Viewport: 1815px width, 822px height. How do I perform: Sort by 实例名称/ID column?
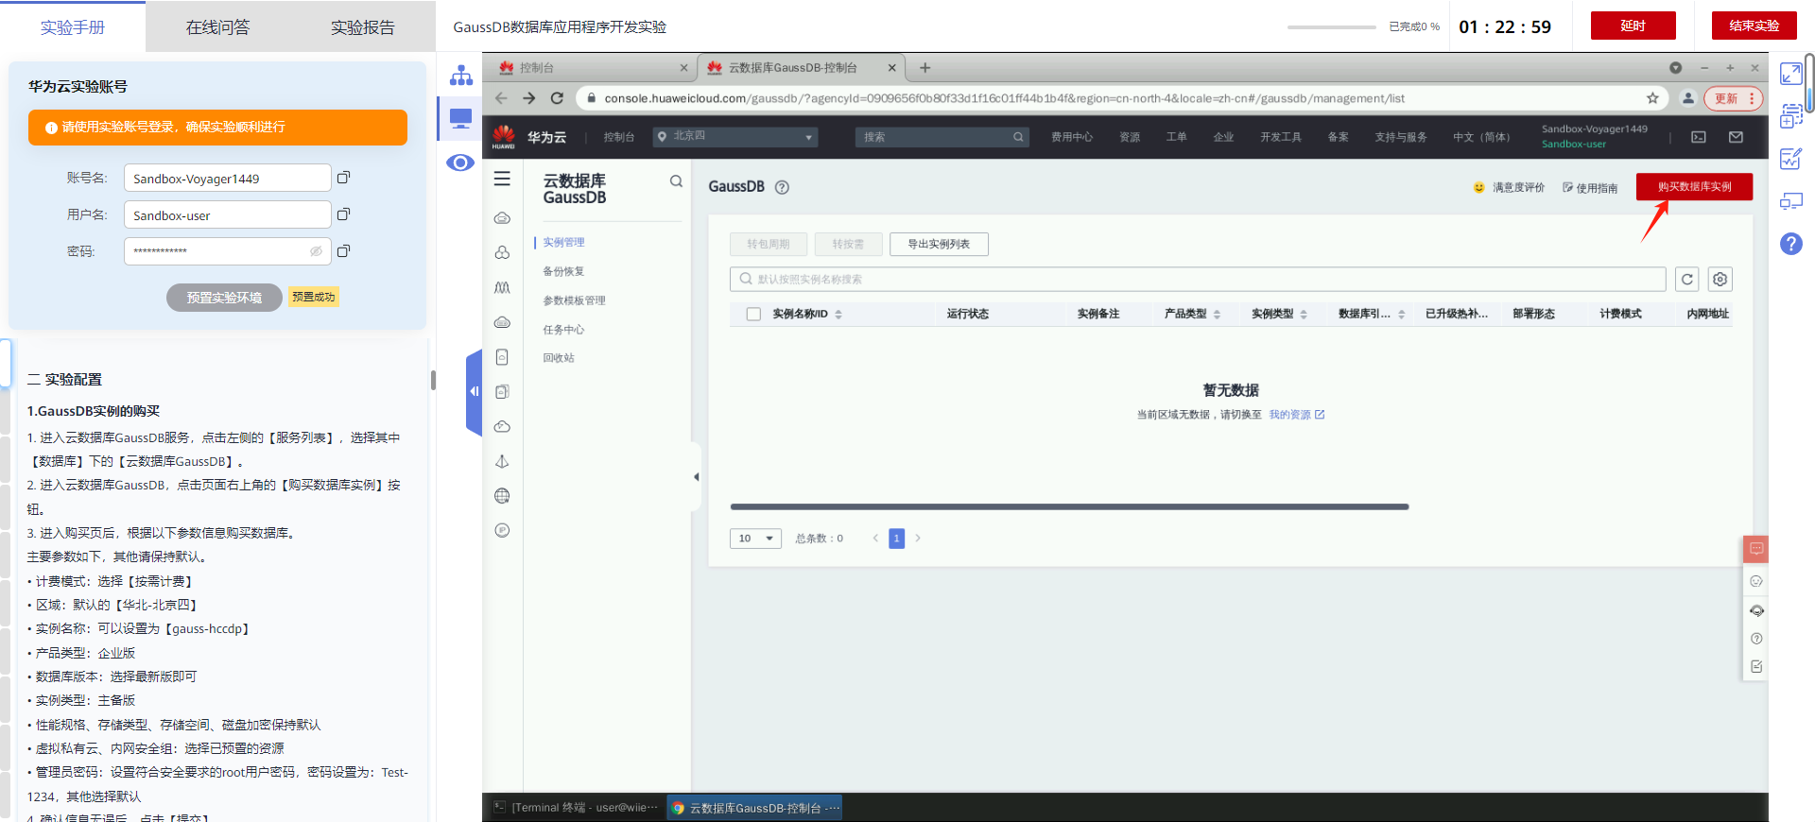pyautogui.click(x=838, y=315)
